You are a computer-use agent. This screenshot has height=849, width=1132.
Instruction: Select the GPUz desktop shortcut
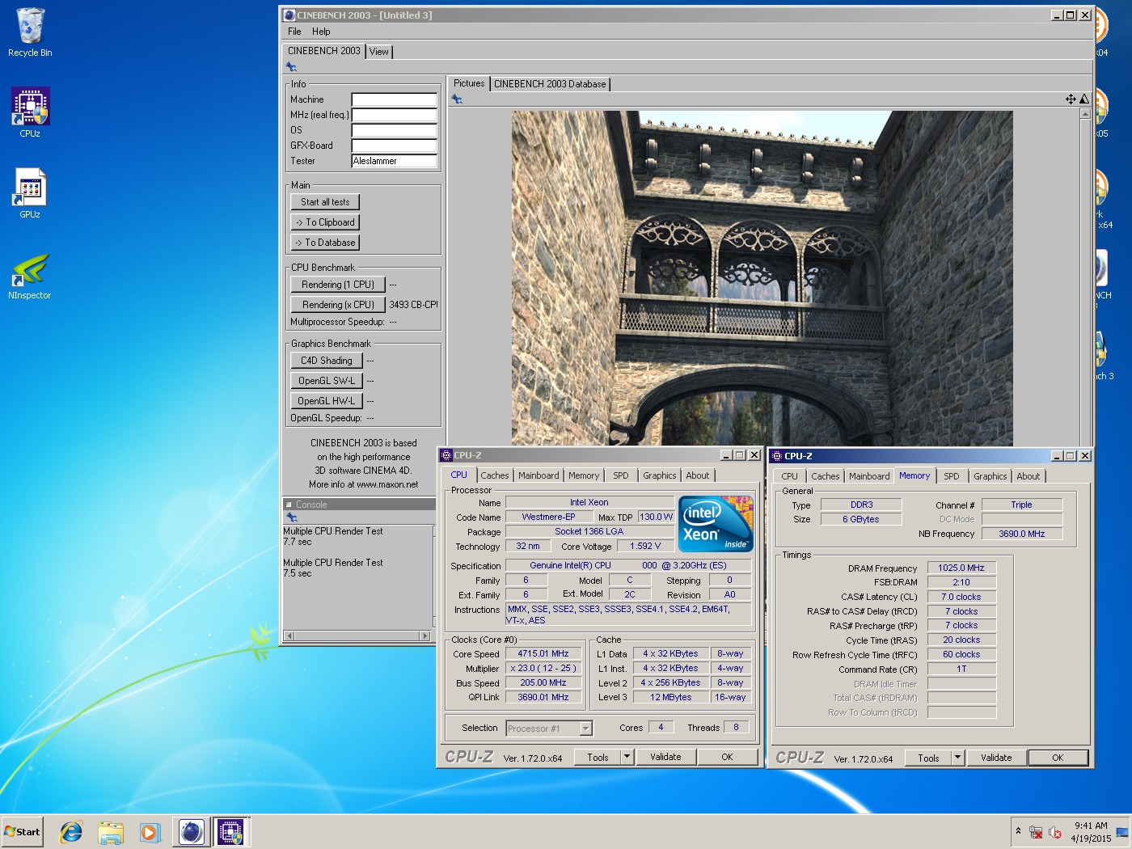[x=30, y=193]
